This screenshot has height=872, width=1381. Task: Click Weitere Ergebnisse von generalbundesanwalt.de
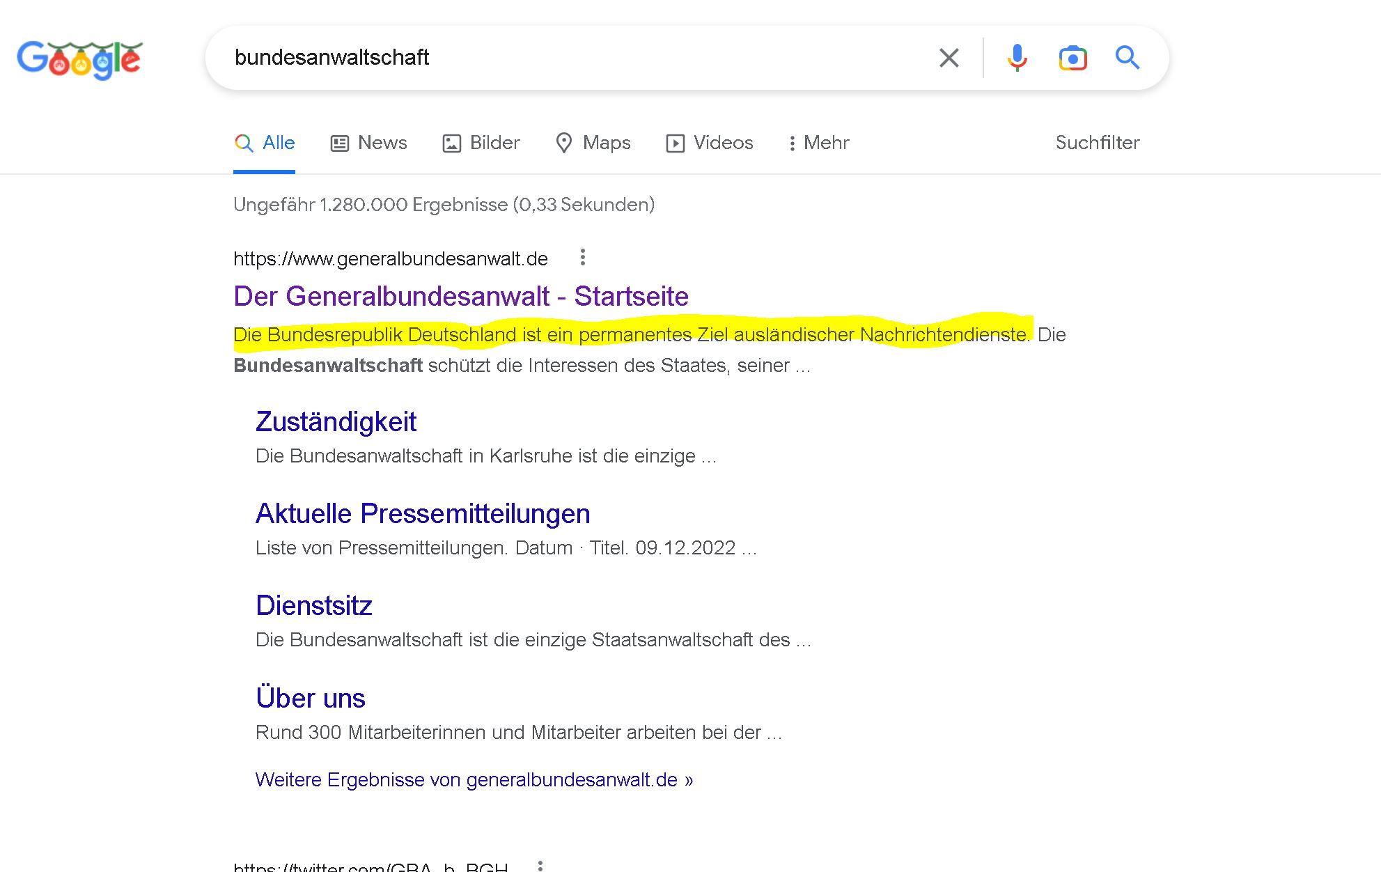[474, 780]
